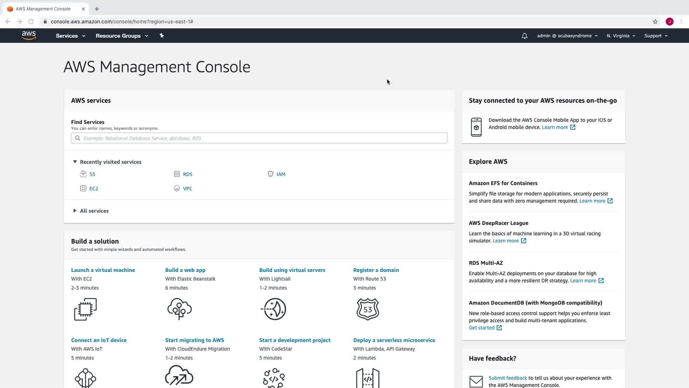Click the Launch a virtual machine illustration
This screenshot has width=689, height=388.
(x=85, y=309)
